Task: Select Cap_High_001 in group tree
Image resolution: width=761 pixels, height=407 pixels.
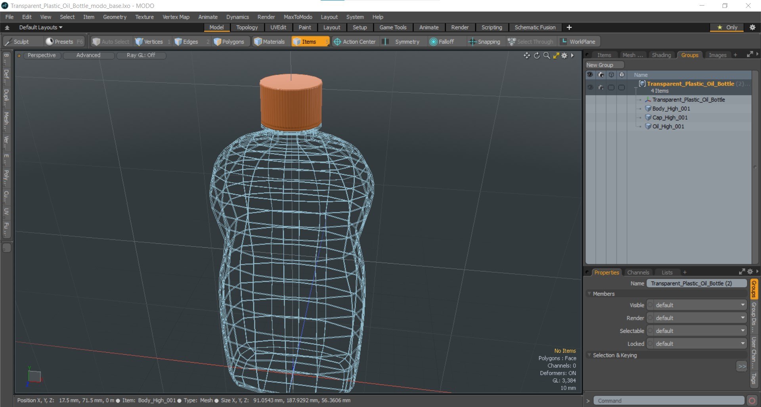Action: 670,117
